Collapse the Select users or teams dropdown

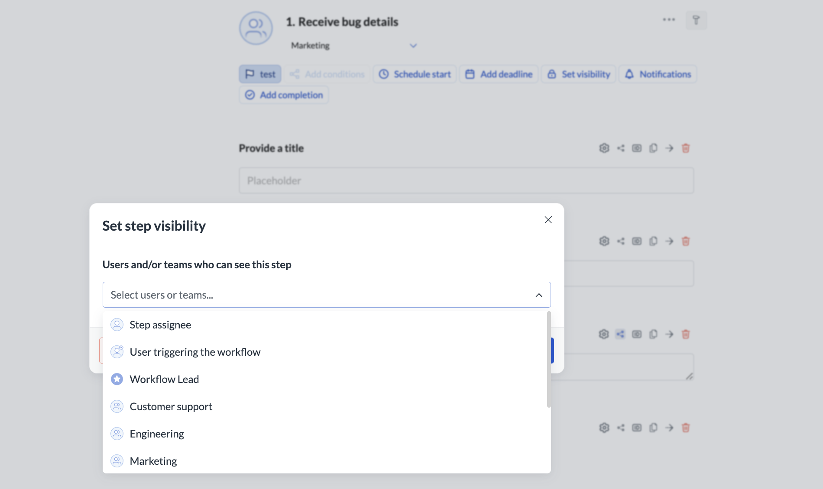[538, 295]
